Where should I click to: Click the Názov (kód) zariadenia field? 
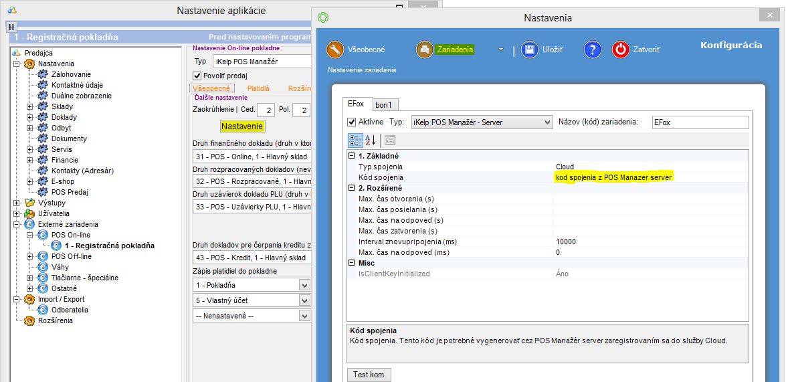(x=699, y=122)
